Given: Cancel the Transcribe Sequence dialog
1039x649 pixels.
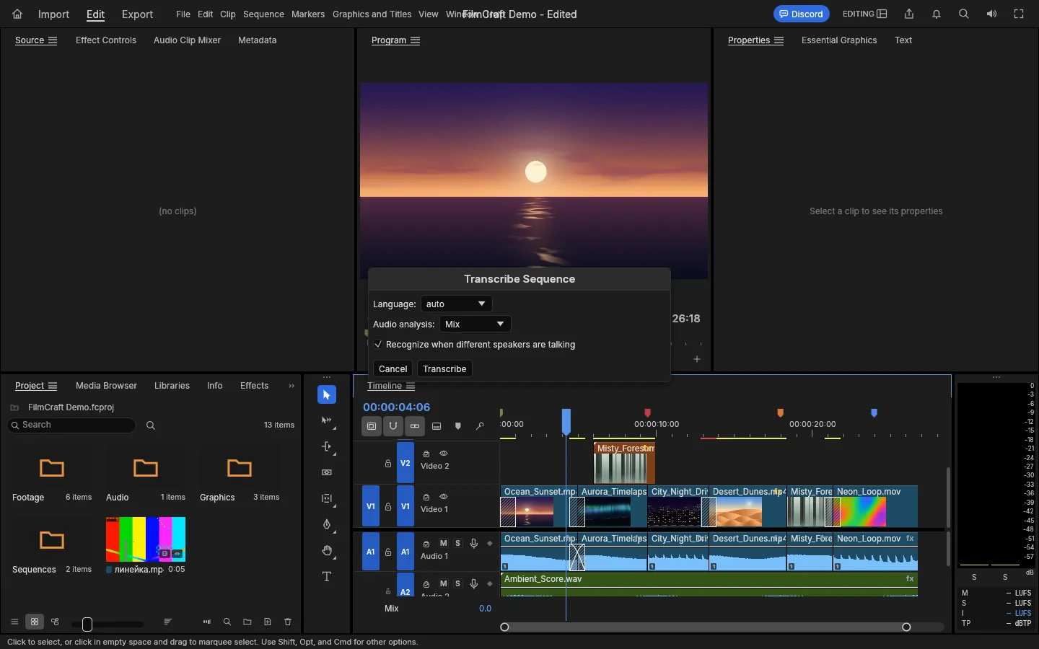Looking at the screenshot, I should 393,368.
